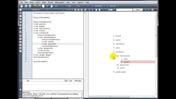Viewport: 176px width, 99px height.
Task: Open the Tools menu
Action: [32, 2]
